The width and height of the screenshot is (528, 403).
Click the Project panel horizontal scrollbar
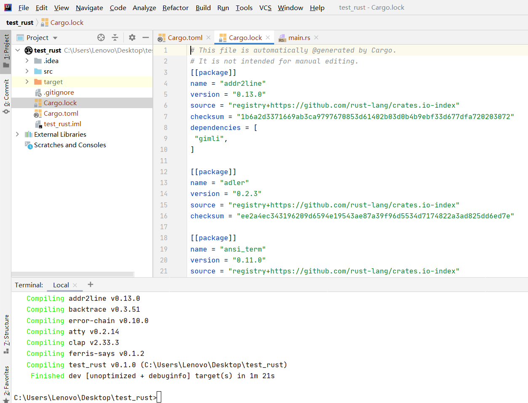click(x=72, y=274)
